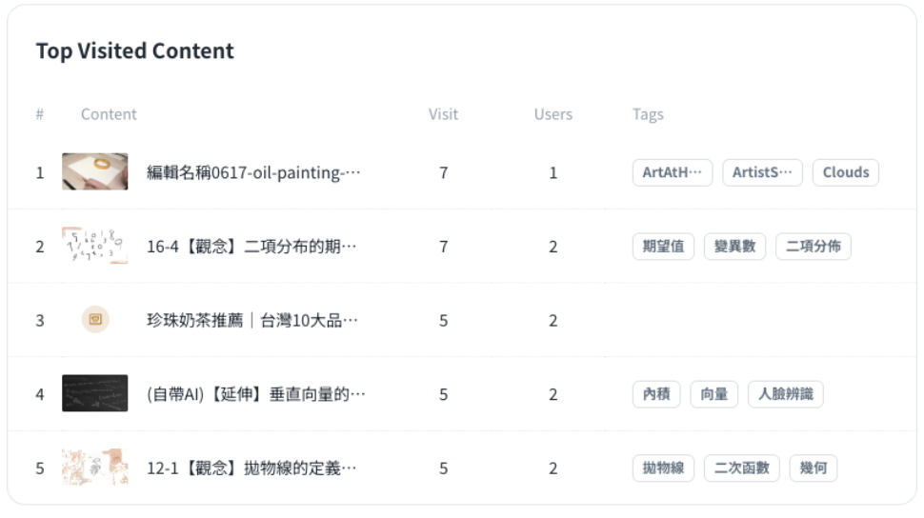Select the 拋物線 tag chip
924x518 pixels.
tap(663, 468)
